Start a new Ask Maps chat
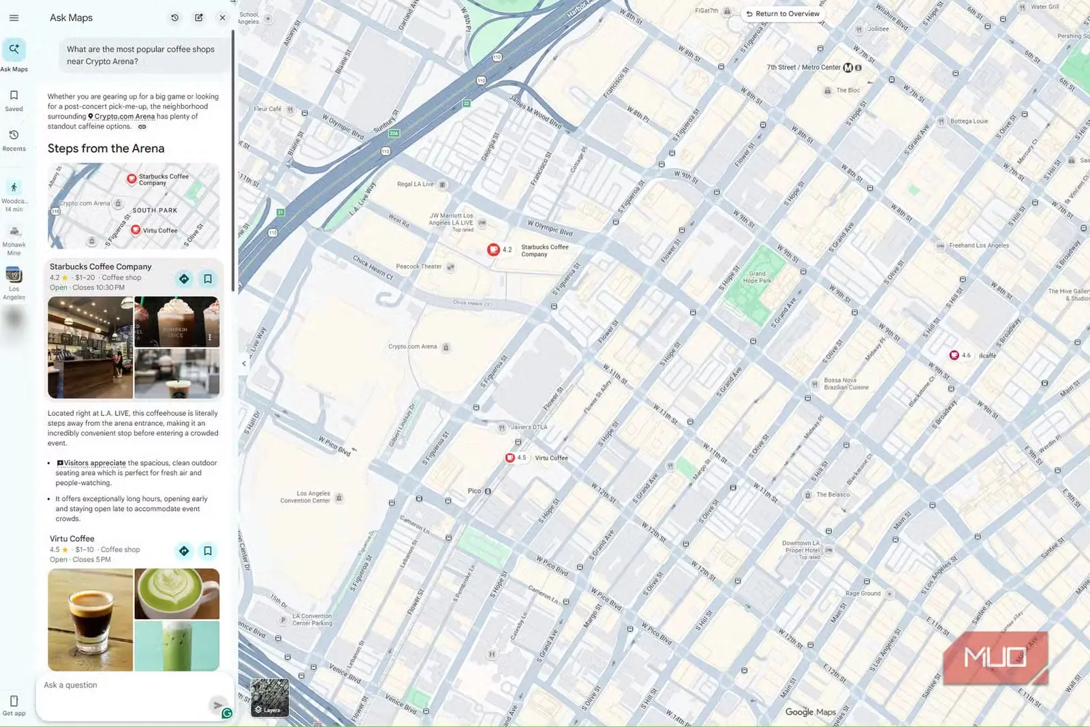Viewport: 1090px width, 727px height. [x=199, y=18]
